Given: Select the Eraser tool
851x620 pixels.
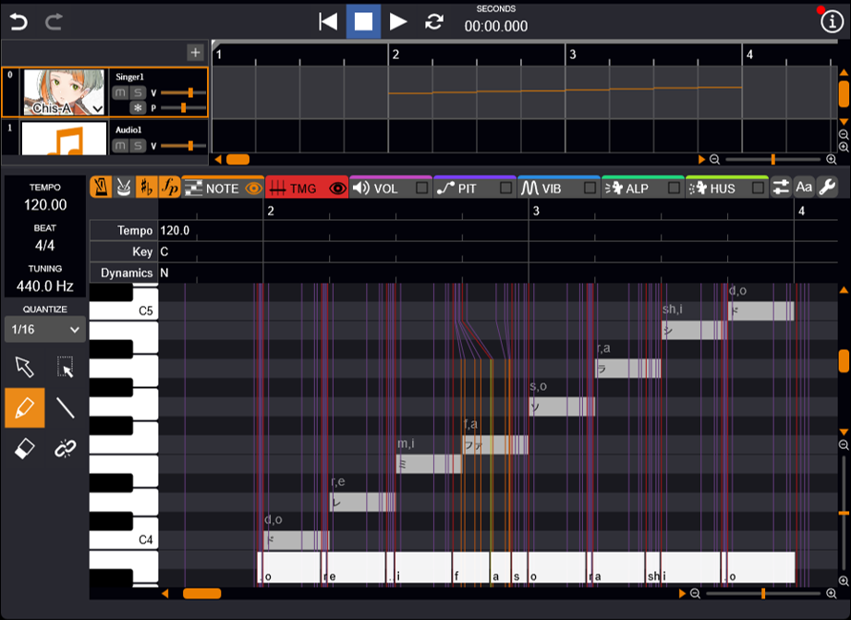Looking at the screenshot, I should coord(25,448).
